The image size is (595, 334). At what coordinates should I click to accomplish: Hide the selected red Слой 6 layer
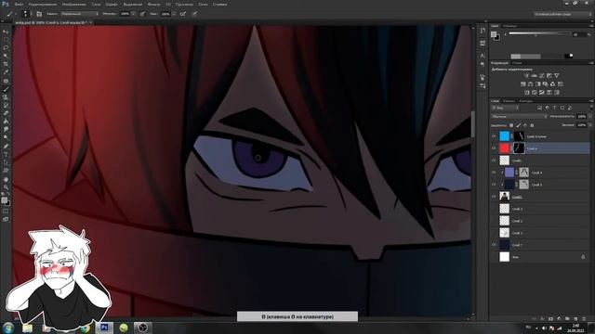tap(494, 148)
